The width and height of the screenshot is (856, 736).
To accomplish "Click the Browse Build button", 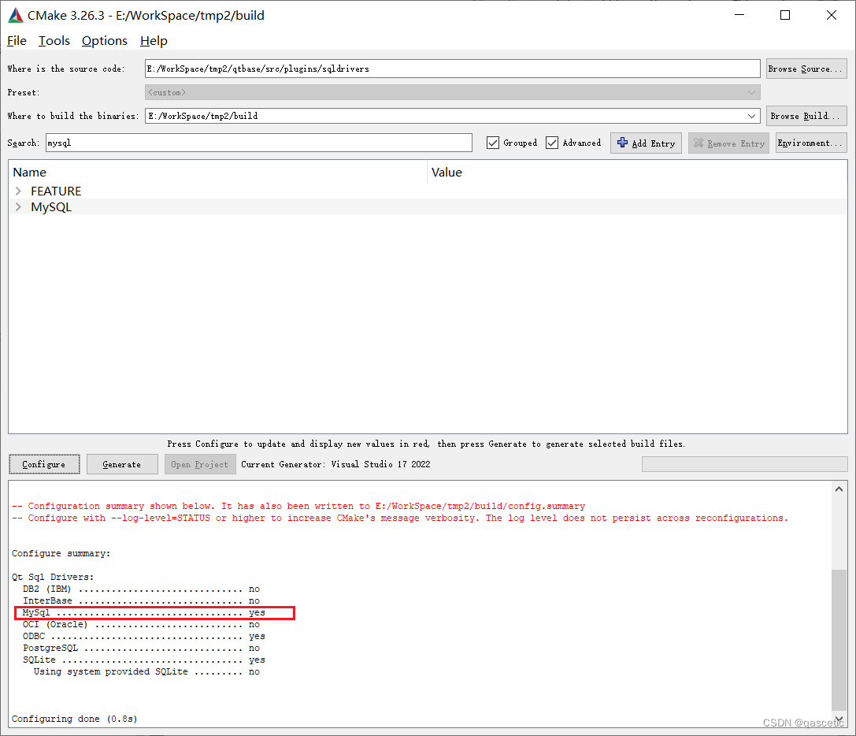I will pos(806,116).
